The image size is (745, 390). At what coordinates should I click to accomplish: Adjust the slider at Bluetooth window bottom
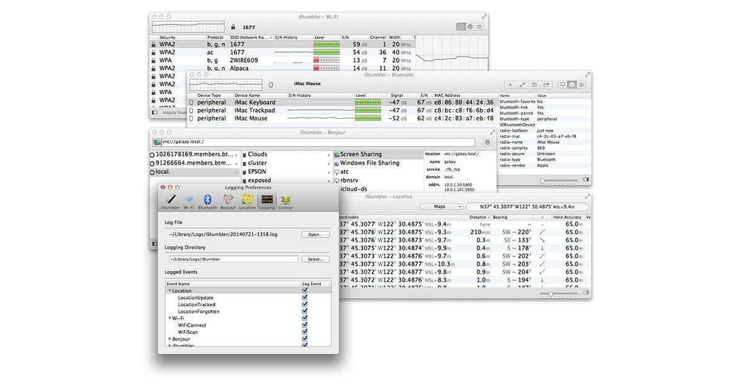tap(559, 181)
